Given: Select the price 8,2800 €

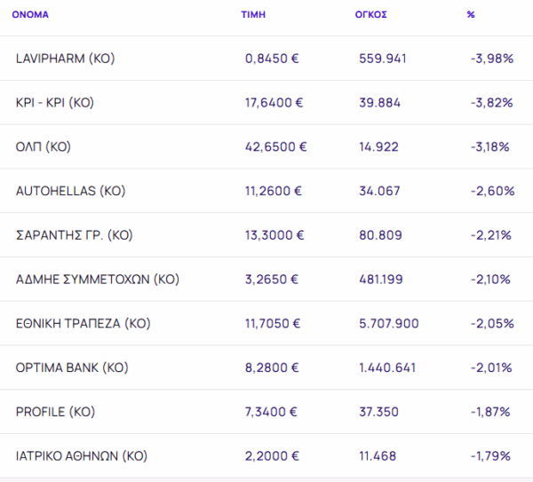Looking at the screenshot, I should coord(272,367).
